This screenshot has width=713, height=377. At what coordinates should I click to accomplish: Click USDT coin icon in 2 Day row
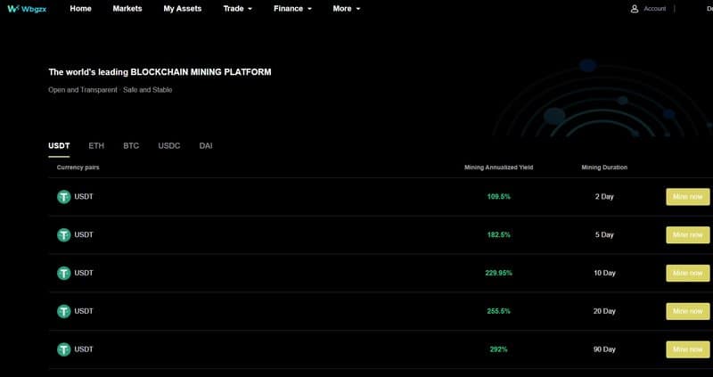point(63,197)
